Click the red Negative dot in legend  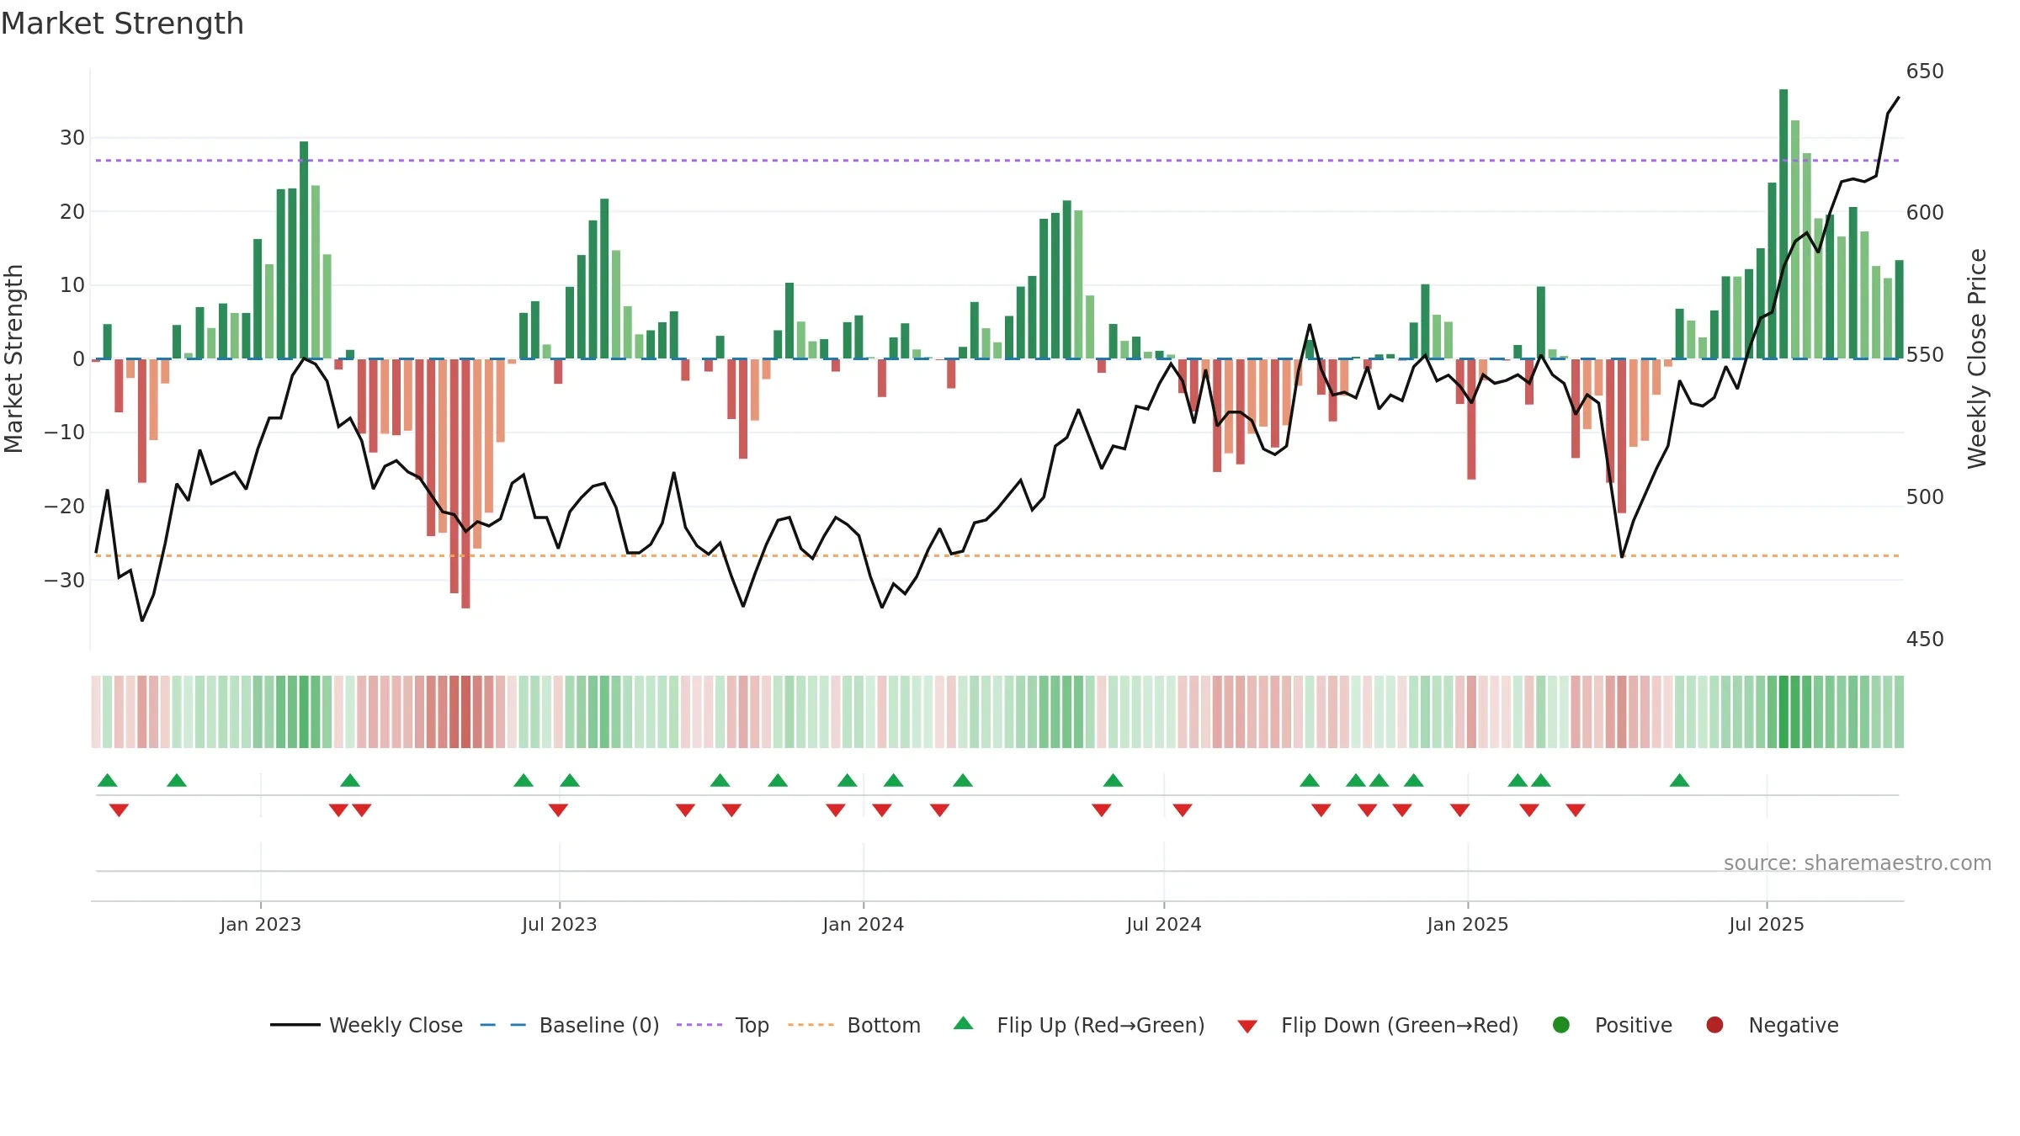pyautogui.click(x=1714, y=1025)
